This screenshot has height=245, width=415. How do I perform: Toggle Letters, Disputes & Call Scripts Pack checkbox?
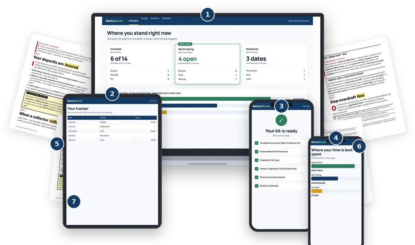pyautogui.click(x=256, y=169)
